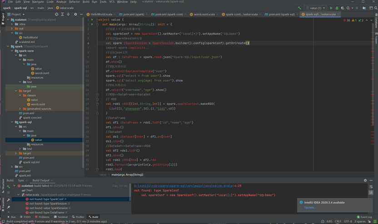The height and width of the screenshot is (224, 378).
Task: Open the Event Log tool window
Action: coord(364,217)
